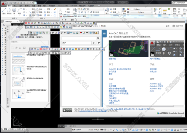The height and width of the screenshot is (133, 187).
Task: Open the 学习资源 link
Action: pos(112,72)
